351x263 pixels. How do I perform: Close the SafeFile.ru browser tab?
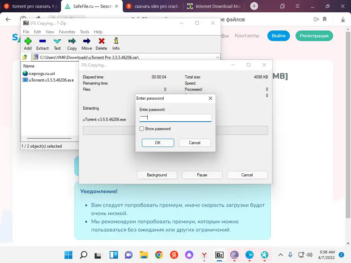(x=117, y=6)
